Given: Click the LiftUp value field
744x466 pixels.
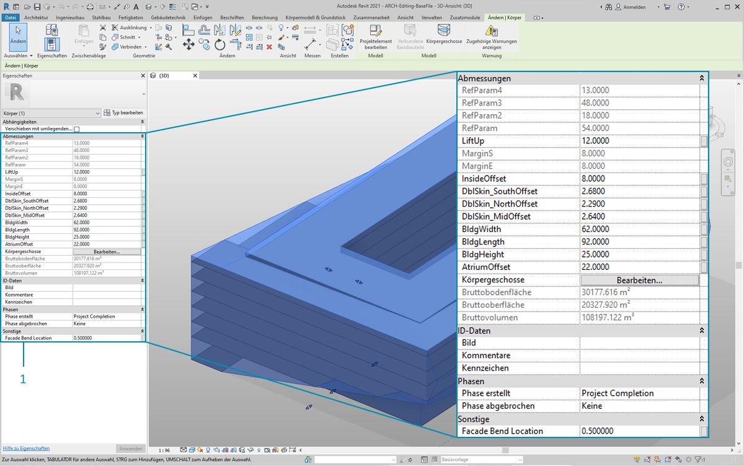Looking at the screenshot, I should pyautogui.click(x=107, y=172).
